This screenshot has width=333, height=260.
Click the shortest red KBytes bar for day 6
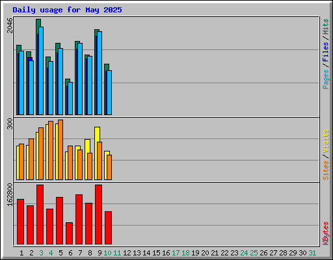tap(69, 233)
